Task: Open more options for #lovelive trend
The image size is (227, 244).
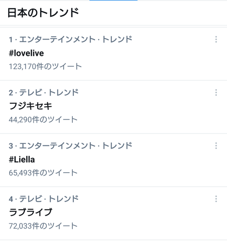Action: point(216,40)
